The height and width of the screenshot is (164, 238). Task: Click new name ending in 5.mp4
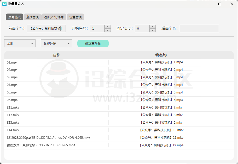(161, 92)
